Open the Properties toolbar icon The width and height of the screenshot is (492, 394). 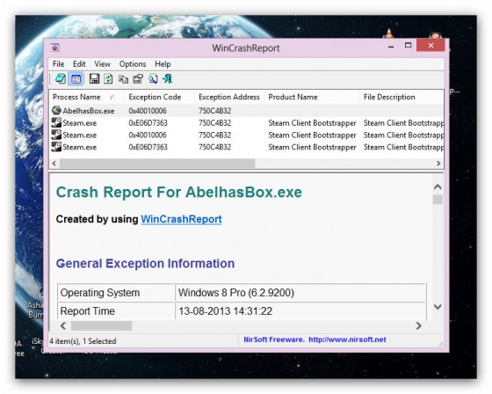(138, 79)
